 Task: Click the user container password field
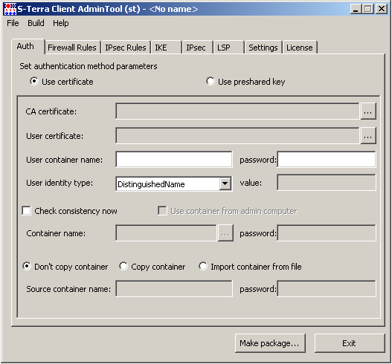tap(327, 159)
